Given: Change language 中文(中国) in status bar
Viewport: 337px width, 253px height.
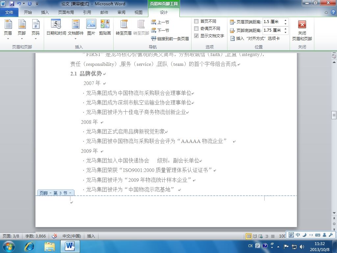Looking at the screenshot, I should [71, 236].
